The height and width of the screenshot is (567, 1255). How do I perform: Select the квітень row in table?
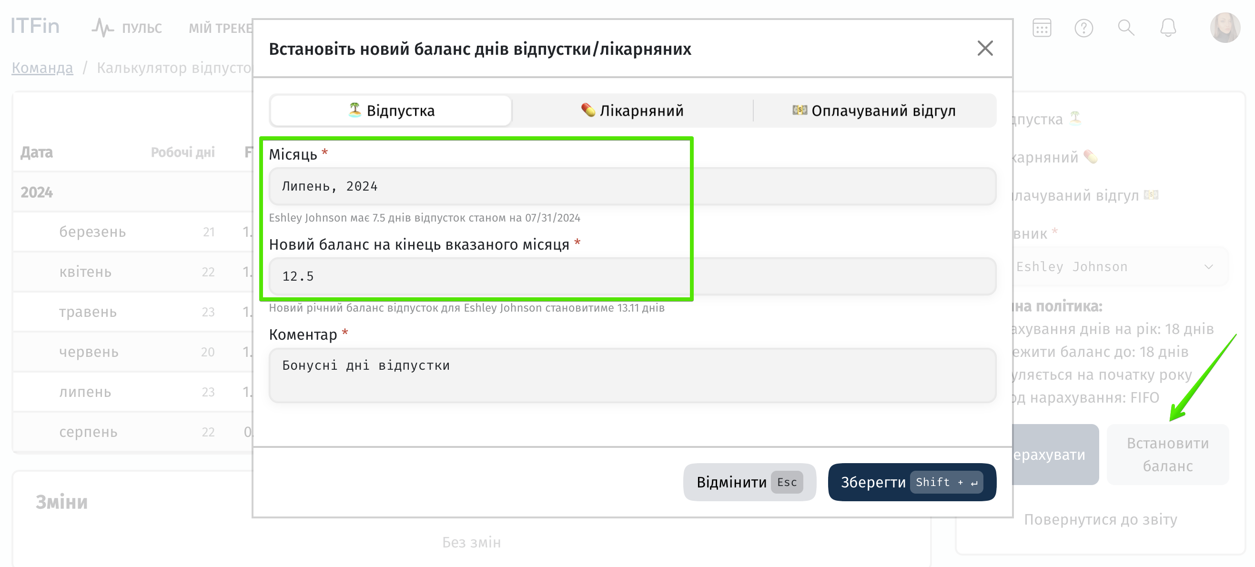[x=132, y=272]
